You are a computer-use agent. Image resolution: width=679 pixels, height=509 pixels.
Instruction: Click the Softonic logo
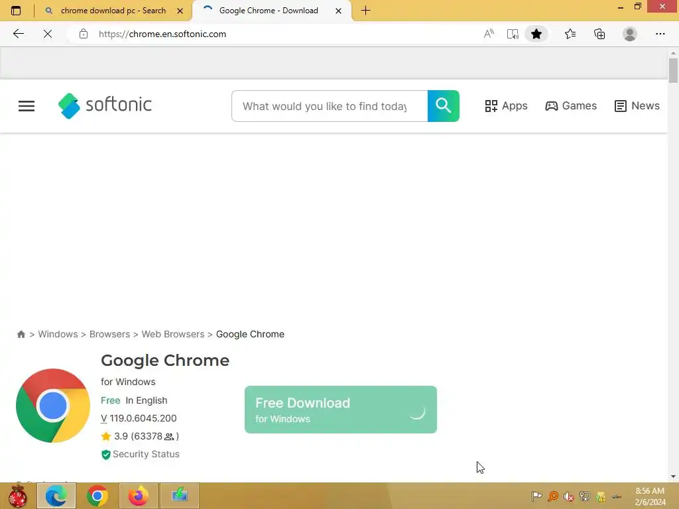(x=105, y=105)
